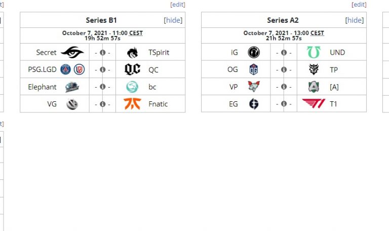Click the T1 team logo
Image resolution: width=389 pixels, height=231 pixels.
pos(314,104)
